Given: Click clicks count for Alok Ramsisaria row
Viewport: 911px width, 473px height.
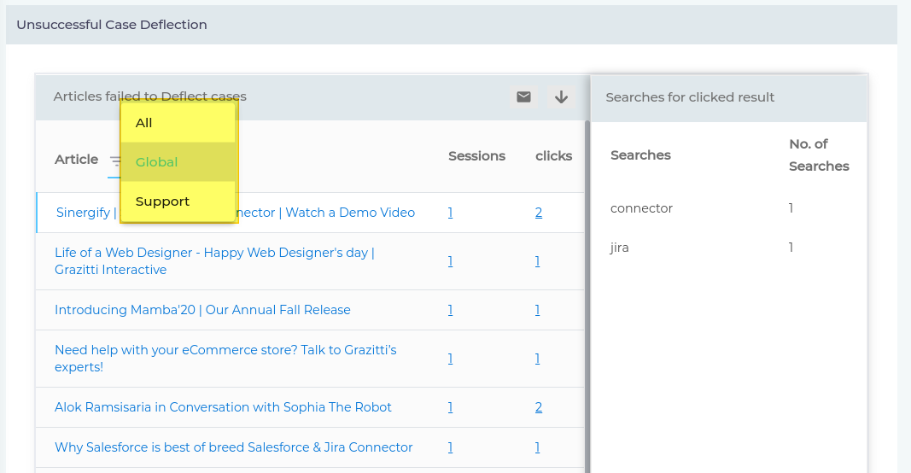Looking at the screenshot, I should 539,407.
